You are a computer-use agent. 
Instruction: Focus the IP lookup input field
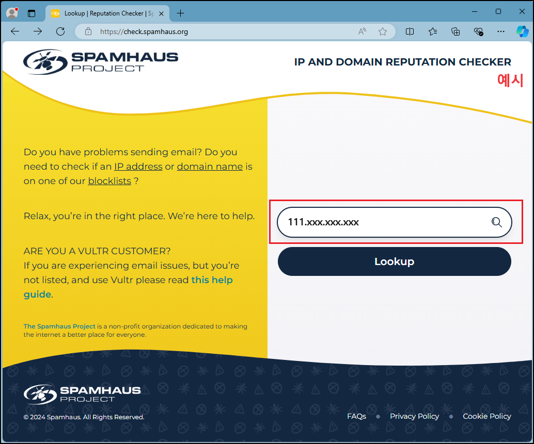395,222
